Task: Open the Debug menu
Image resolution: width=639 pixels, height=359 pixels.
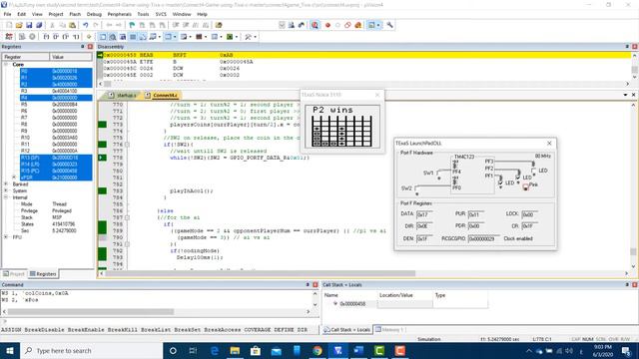Action: click(x=94, y=14)
